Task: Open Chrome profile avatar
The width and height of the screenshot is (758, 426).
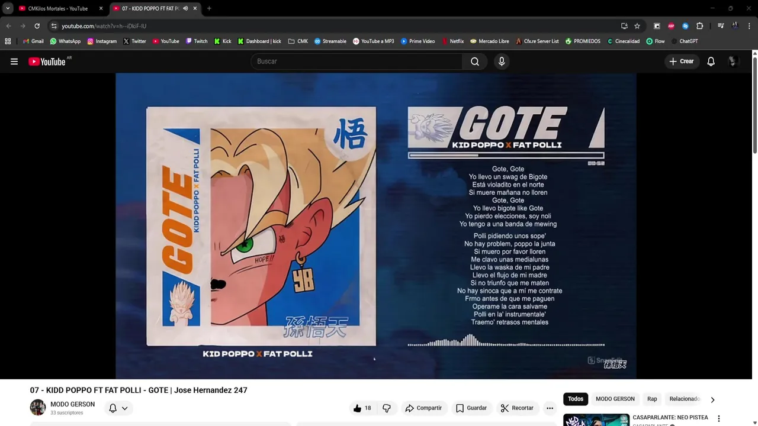Action: click(735, 26)
